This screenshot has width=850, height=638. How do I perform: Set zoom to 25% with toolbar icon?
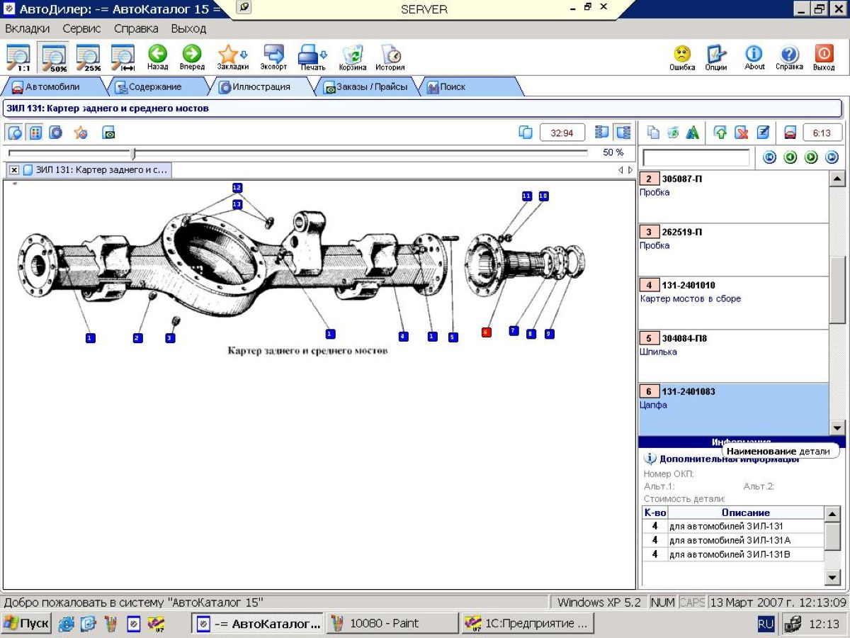[88, 57]
